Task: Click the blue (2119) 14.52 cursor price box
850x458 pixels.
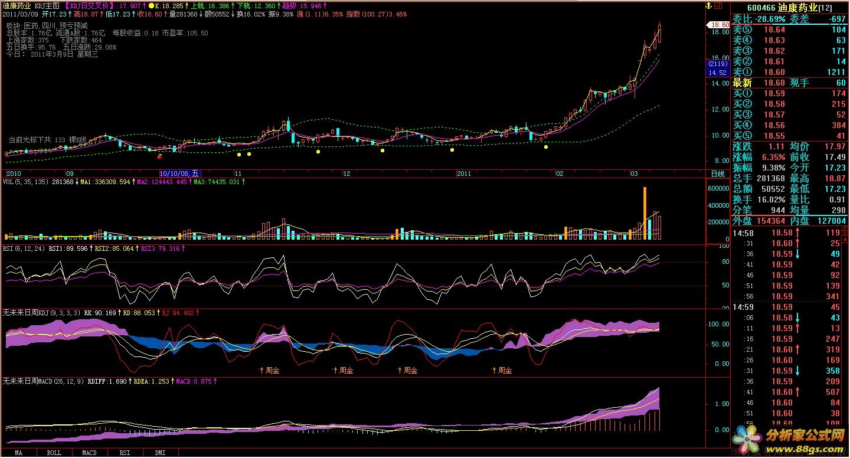Action: (718, 68)
